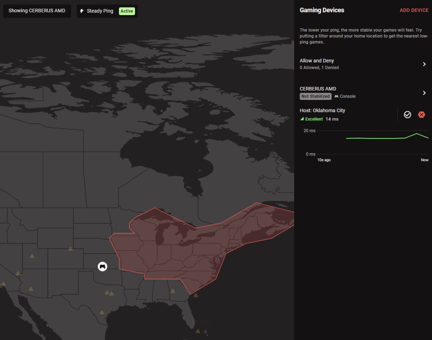Click the Console controller icon under CERBERUS AMD
Image resolution: width=432 pixels, height=340 pixels.
336,96
